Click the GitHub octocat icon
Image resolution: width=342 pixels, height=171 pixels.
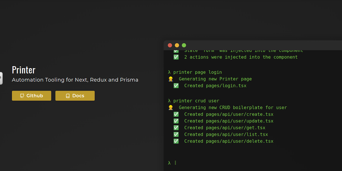(x=22, y=96)
